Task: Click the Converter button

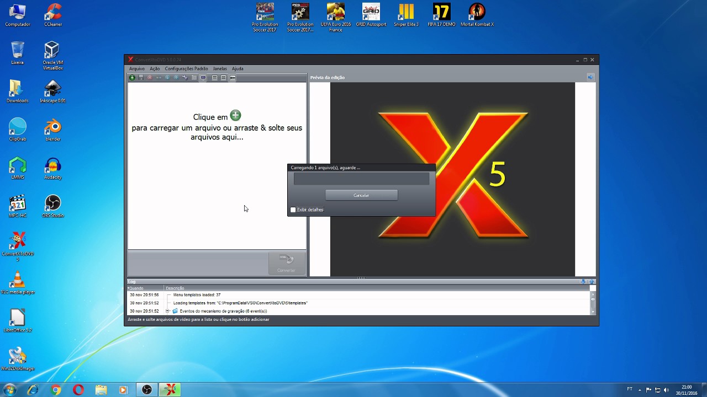Action: pos(286,263)
